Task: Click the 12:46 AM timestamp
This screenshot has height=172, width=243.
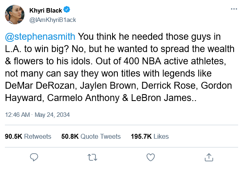Action: click(x=18, y=115)
